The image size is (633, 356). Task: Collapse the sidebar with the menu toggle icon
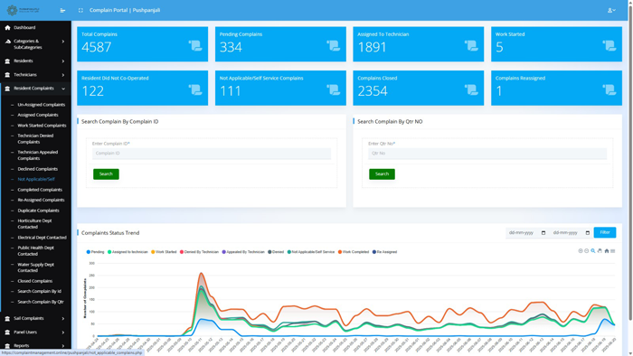coord(62,10)
